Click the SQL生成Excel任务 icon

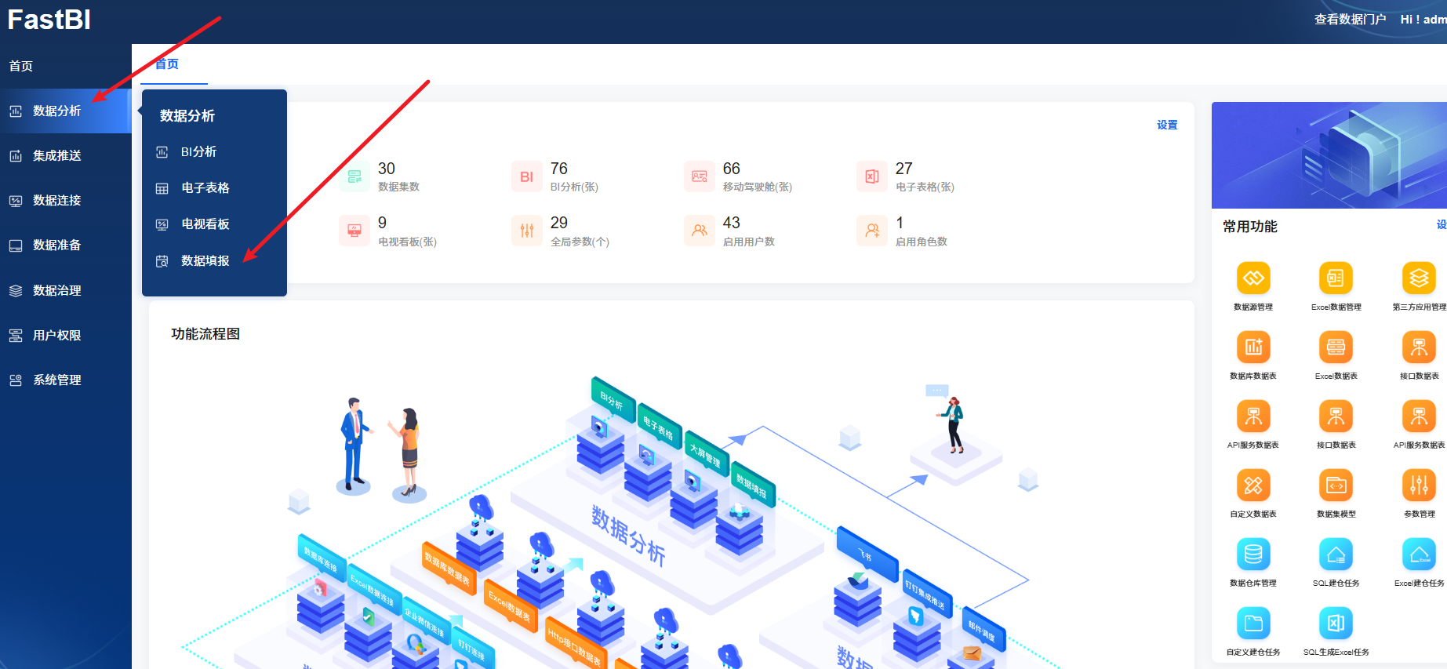1336,624
